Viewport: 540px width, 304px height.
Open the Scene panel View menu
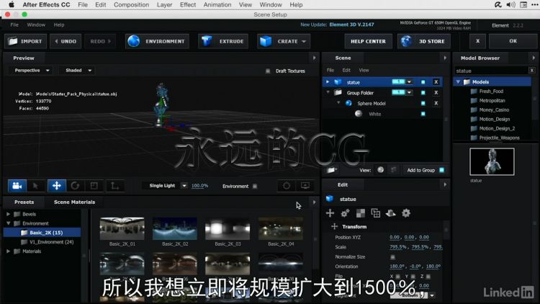(364, 71)
